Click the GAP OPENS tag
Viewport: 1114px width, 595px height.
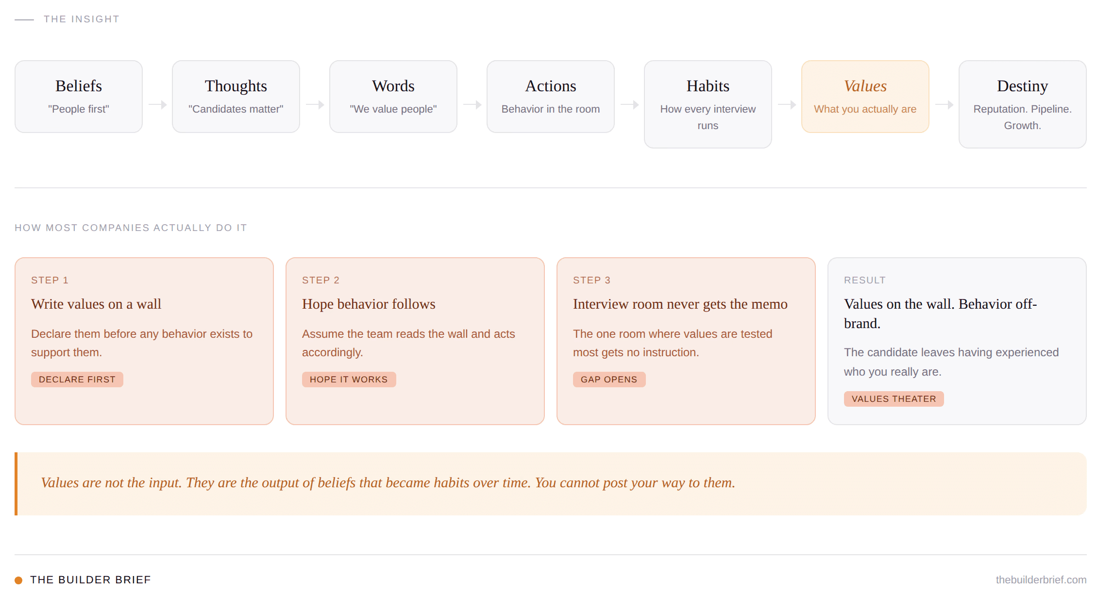tap(609, 380)
